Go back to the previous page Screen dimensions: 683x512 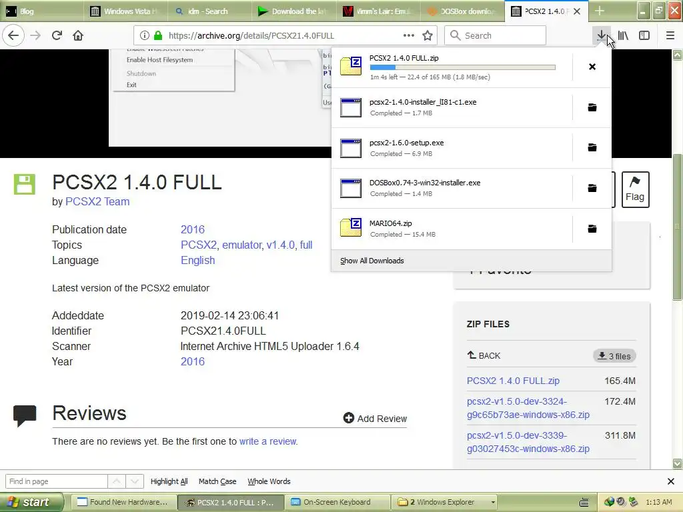pos(13,35)
